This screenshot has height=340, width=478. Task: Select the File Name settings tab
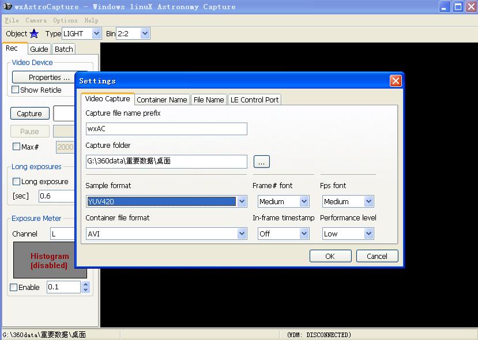209,100
